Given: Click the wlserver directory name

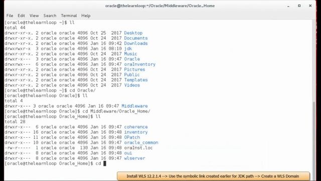Looking at the screenshot, I should pyautogui.click(x=134, y=158).
